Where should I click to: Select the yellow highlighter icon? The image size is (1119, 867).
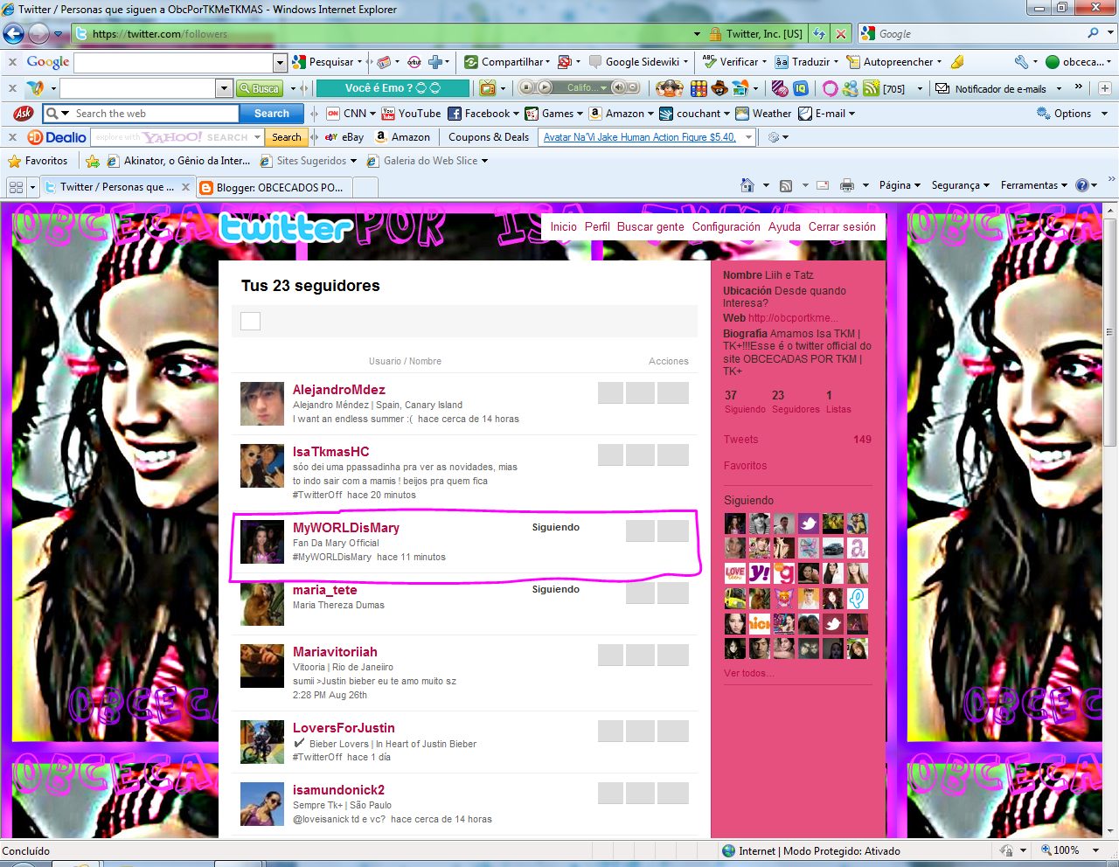[x=957, y=62]
